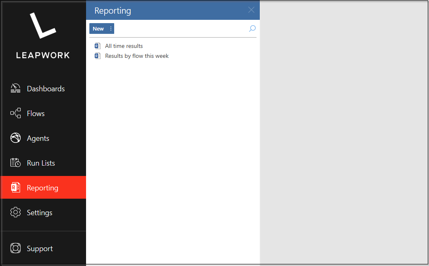Select the Dashboards icon in the sidebar
The height and width of the screenshot is (266, 429).
[15, 88]
